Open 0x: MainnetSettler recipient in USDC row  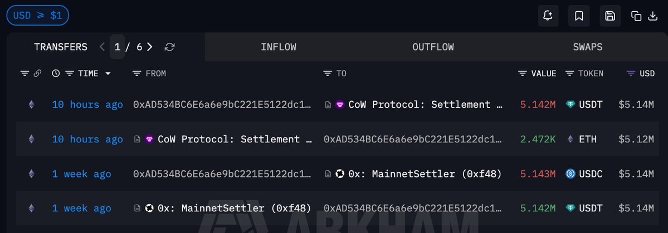(425, 174)
